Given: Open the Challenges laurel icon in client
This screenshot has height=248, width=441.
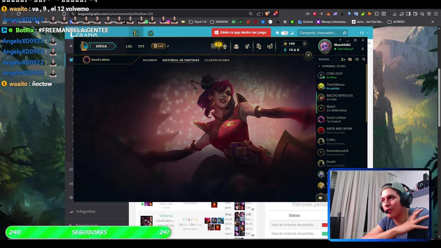Looking at the screenshot, I should pos(225,46).
